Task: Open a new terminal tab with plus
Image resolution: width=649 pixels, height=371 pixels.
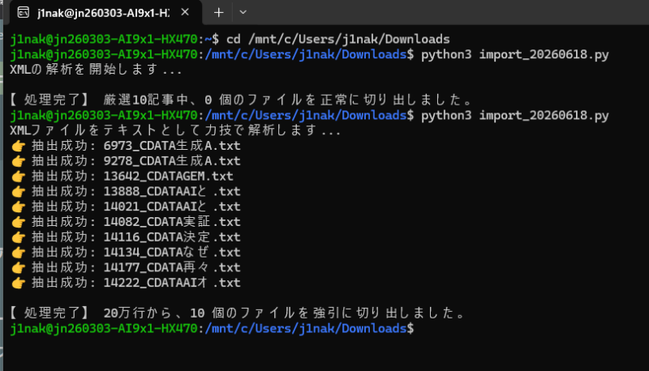Action: tap(218, 13)
